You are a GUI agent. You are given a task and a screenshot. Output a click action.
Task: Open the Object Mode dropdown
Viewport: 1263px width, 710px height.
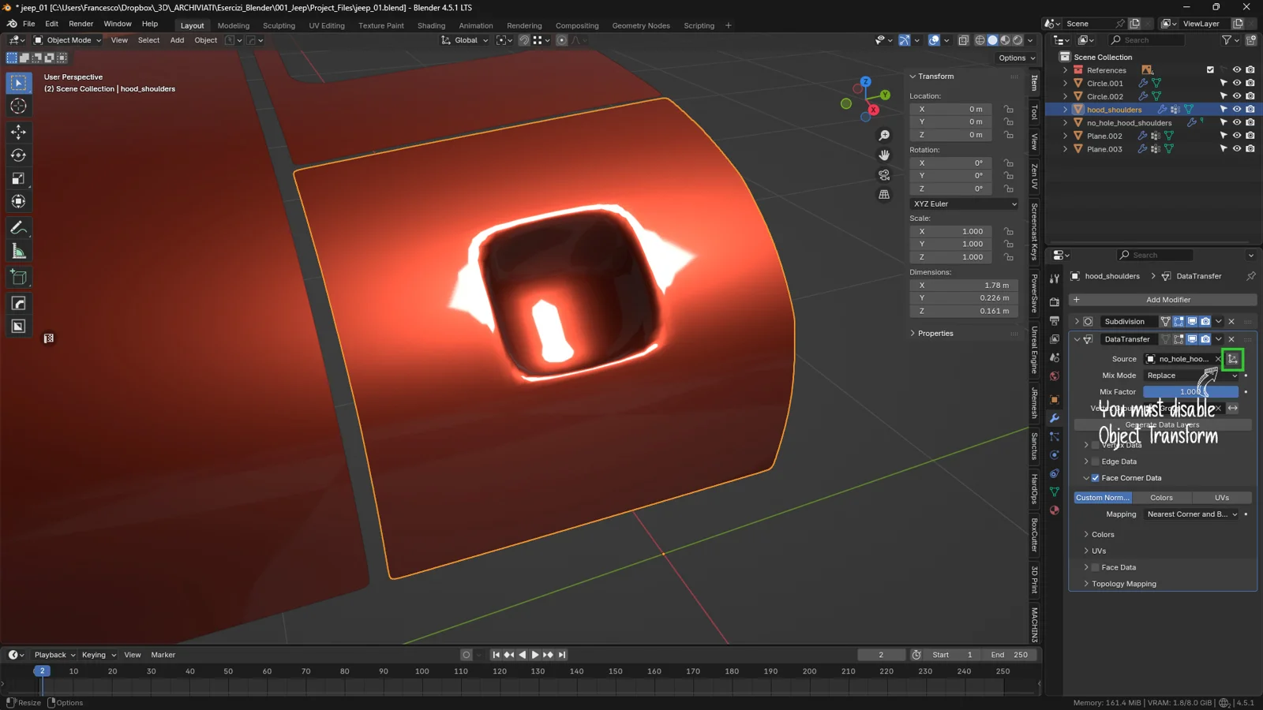click(67, 40)
